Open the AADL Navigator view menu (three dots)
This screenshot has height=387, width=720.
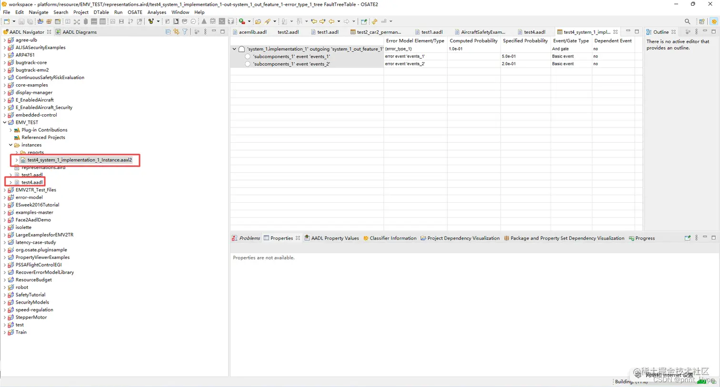coord(205,32)
